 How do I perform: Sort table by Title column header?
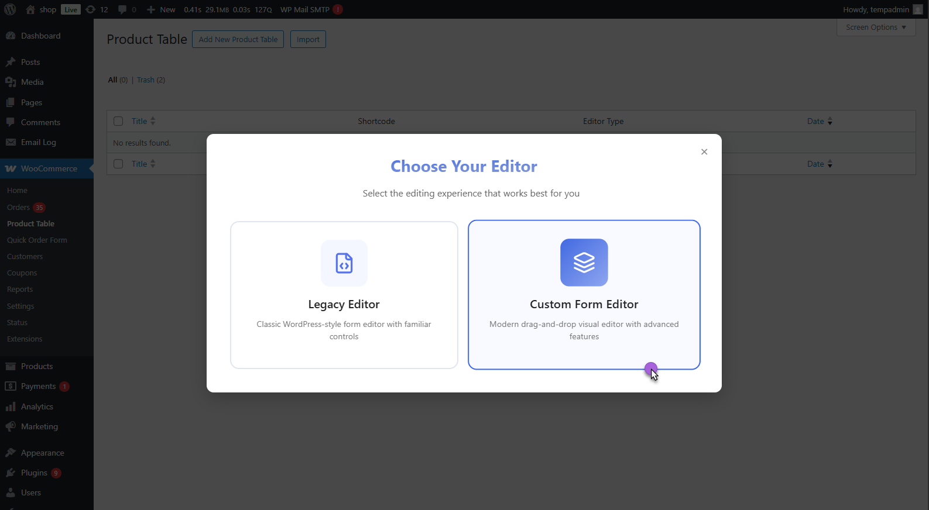click(x=139, y=121)
